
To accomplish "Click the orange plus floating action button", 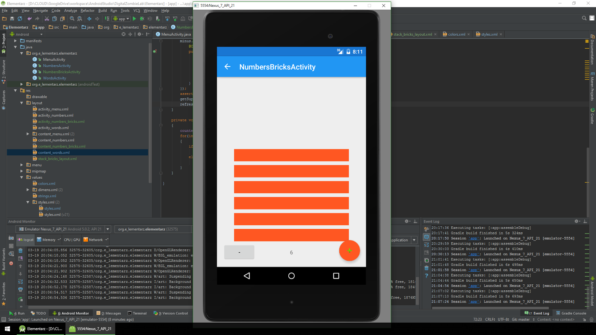I will 349,251.
